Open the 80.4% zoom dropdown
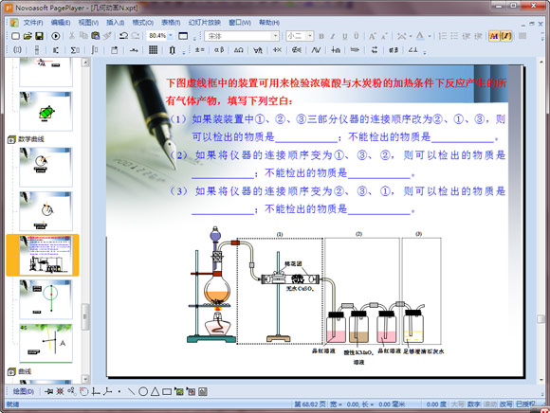The image size is (550, 413). 171,36
